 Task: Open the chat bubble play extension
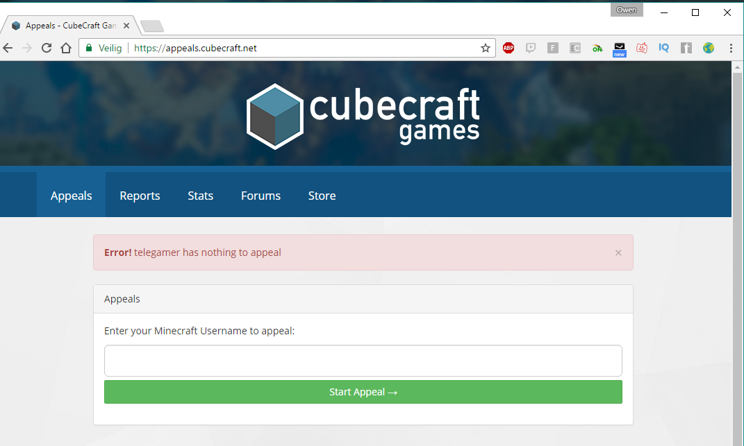[x=531, y=48]
